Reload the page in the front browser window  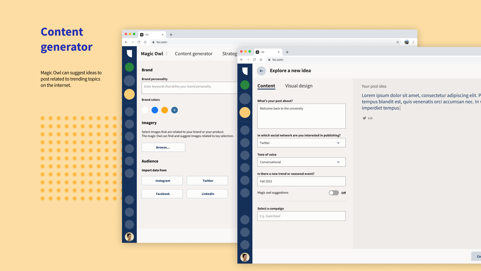(x=255, y=60)
